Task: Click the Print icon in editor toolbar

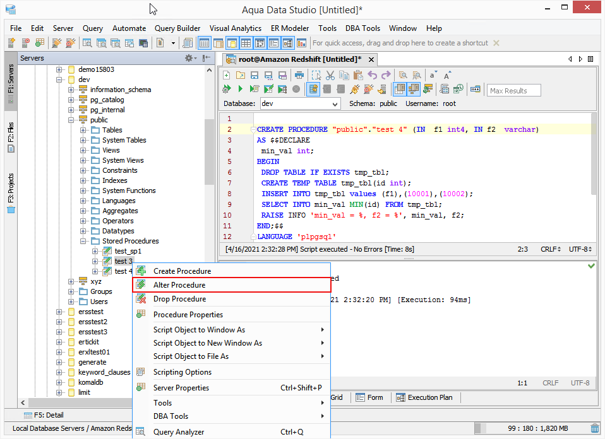Action: (x=299, y=75)
